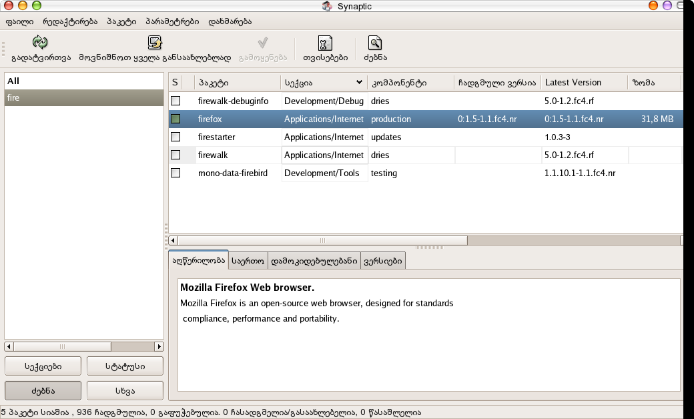694x419 pixels.
Task: Sort by the კომპონენტი column header
Action: click(x=410, y=83)
